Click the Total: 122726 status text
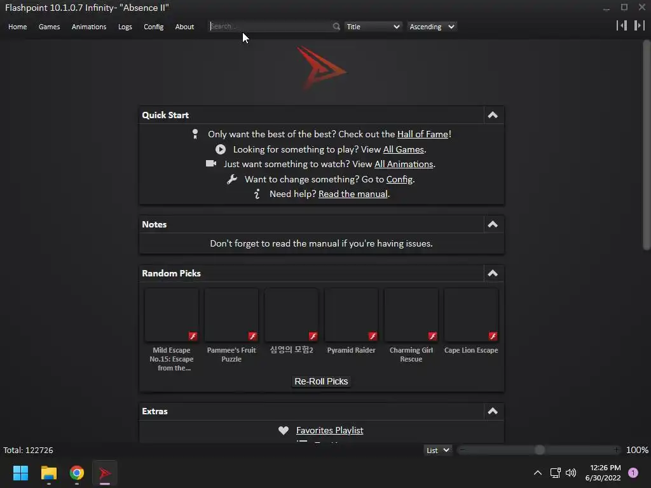 click(28, 451)
